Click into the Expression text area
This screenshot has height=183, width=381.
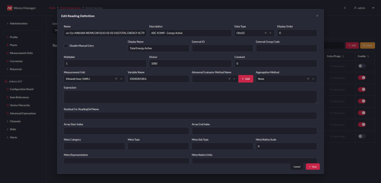point(190,97)
